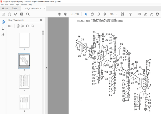Select page 1 thumbnail
The height and width of the screenshot is (114, 161).
(24, 40)
